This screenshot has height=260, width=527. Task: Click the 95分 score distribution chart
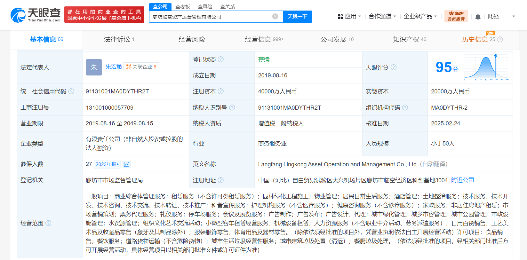click(486, 67)
